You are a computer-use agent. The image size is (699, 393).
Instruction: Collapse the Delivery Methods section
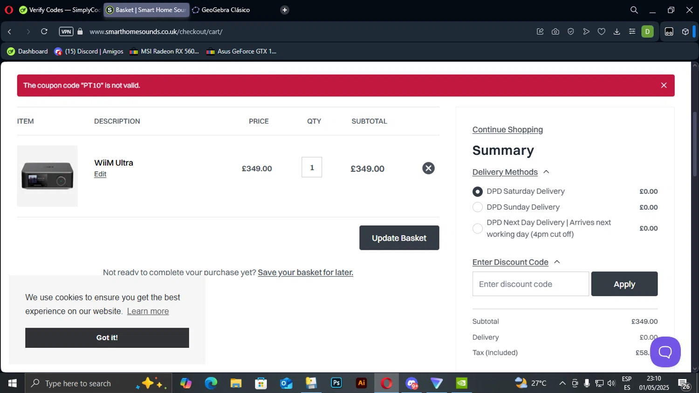click(511, 172)
